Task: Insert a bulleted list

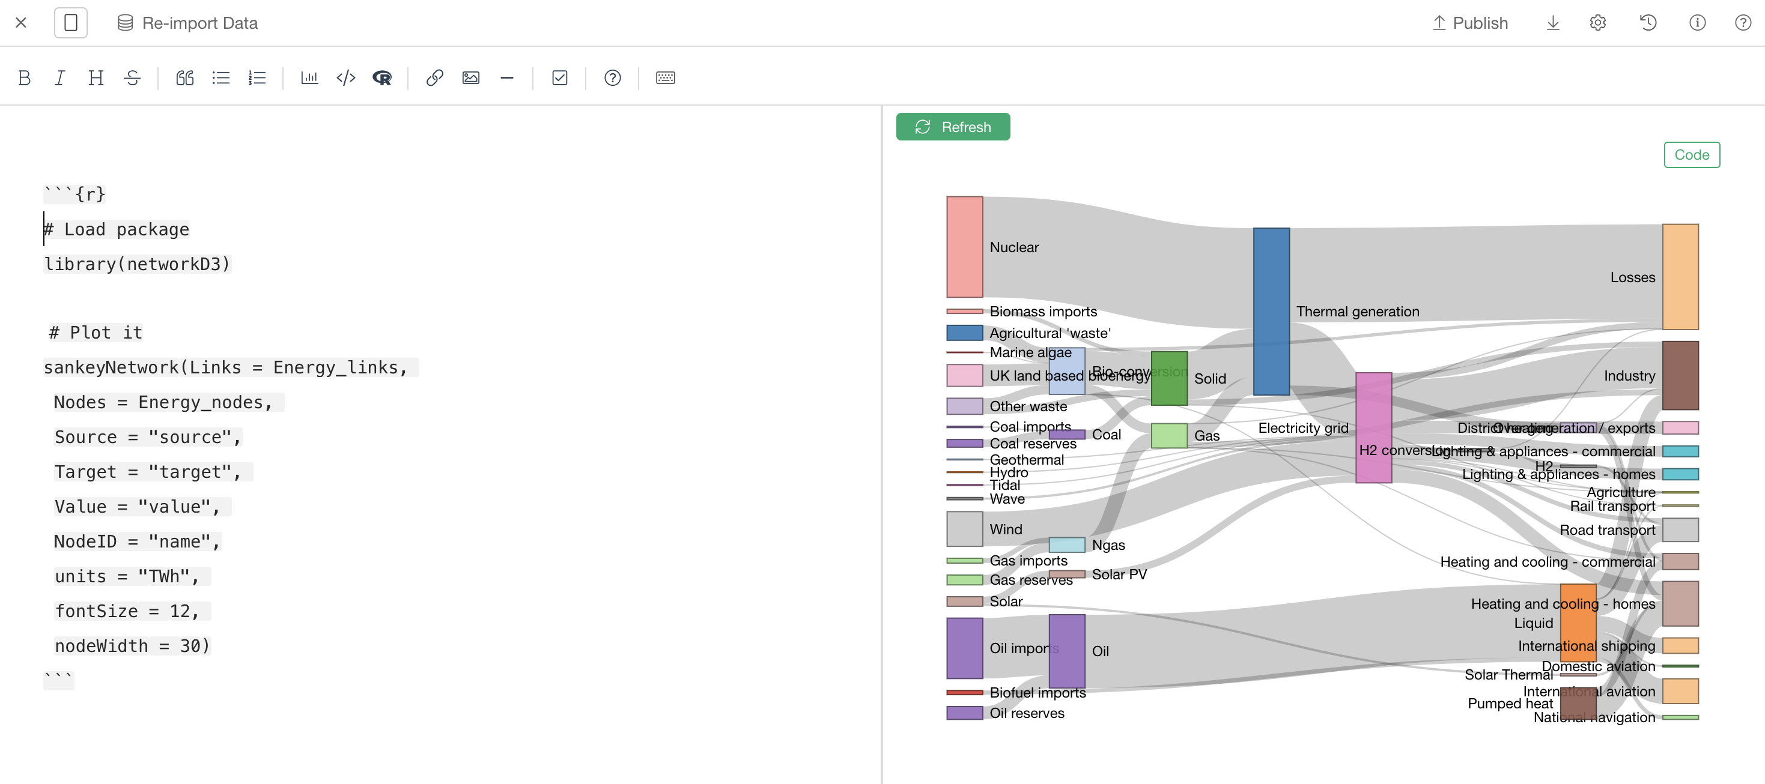Action: click(220, 77)
